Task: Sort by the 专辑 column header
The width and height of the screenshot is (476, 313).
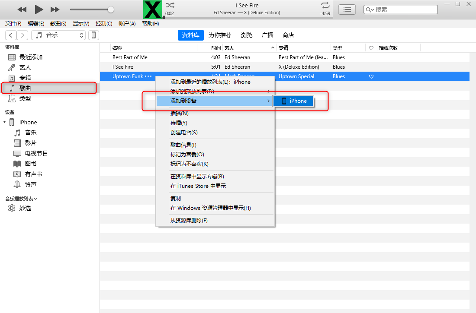Action: click(x=304, y=48)
